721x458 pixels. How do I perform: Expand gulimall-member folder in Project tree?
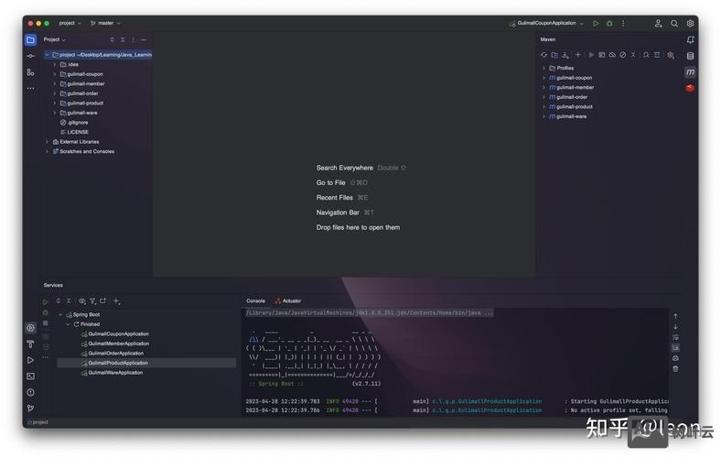tap(54, 83)
